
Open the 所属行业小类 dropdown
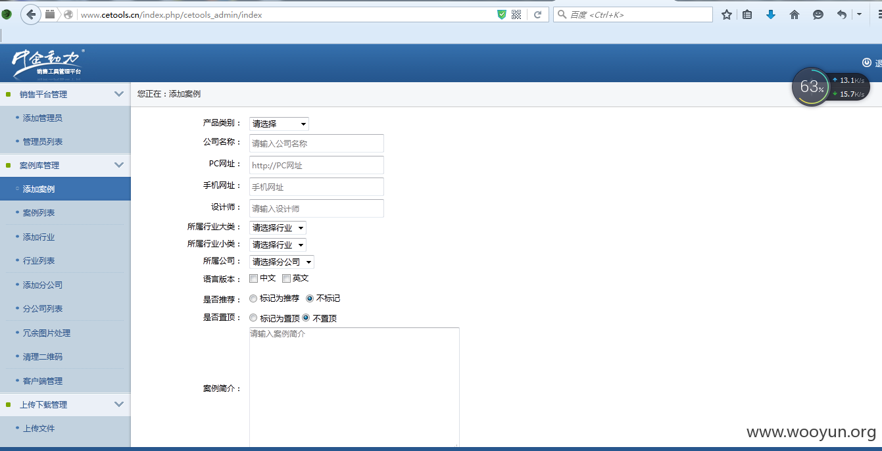click(278, 245)
